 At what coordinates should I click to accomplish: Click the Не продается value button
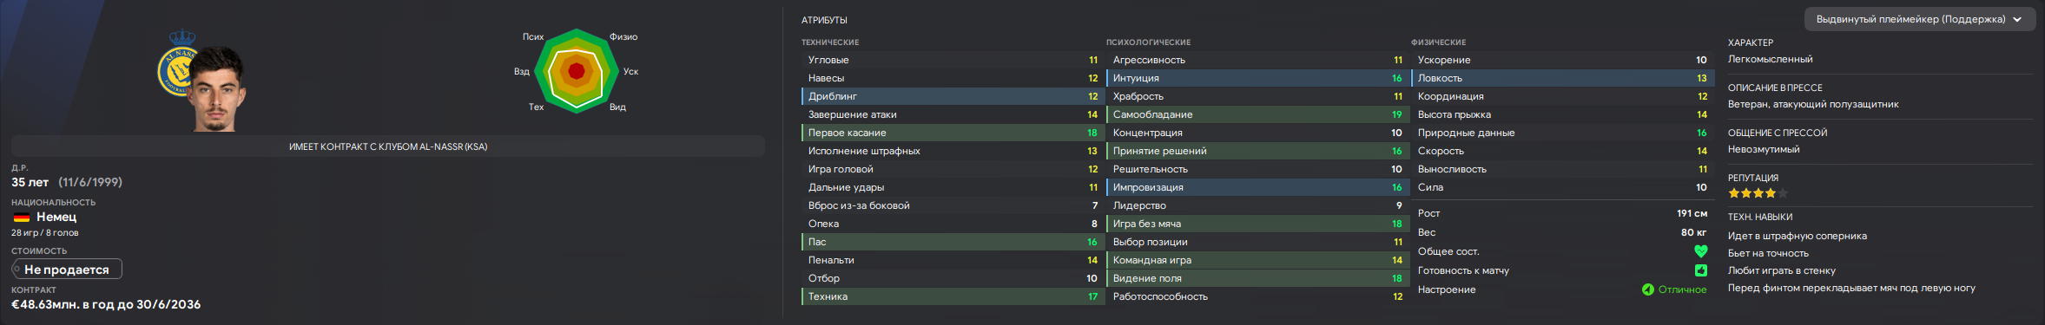click(67, 270)
